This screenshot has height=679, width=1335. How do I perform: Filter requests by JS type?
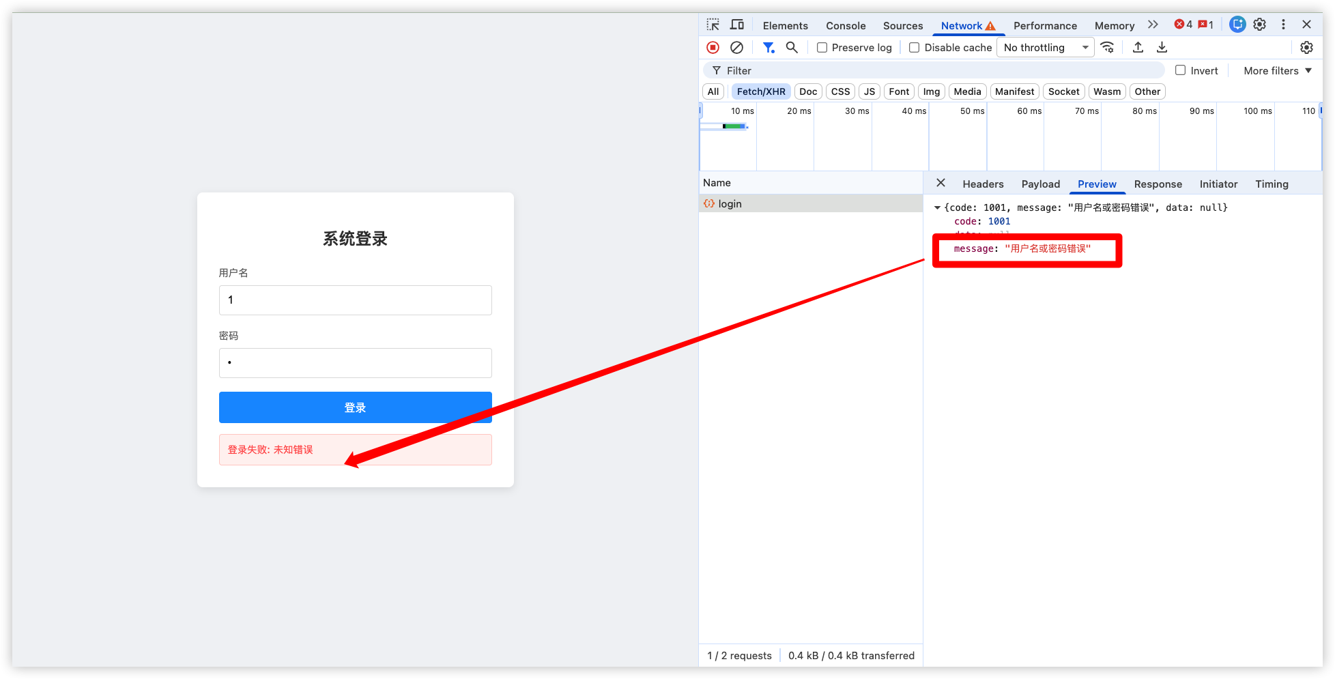point(869,91)
